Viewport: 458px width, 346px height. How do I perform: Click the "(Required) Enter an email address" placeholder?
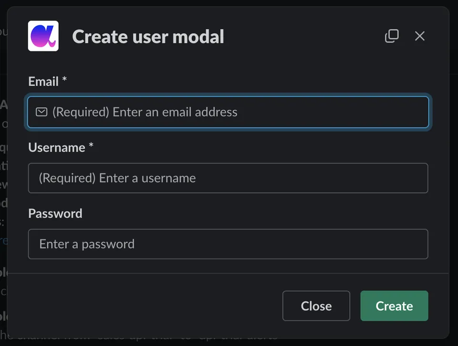click(145, 112)
